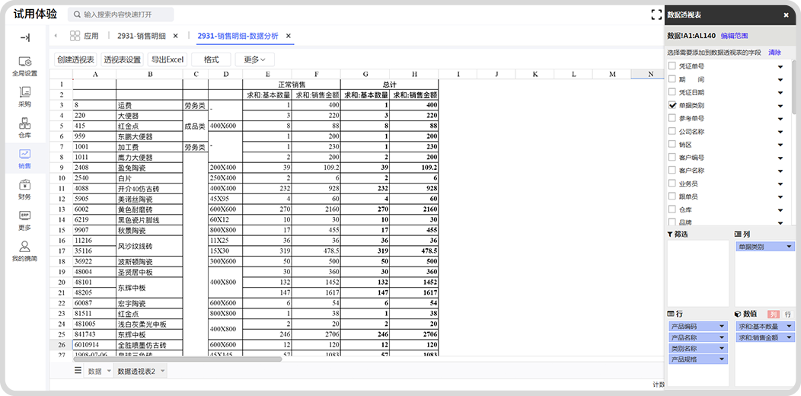This screenshot has width=801, height=396.
Task: Check the 公司名称 field checkbox
Action: pyautogui.click(x=672, y=131)
